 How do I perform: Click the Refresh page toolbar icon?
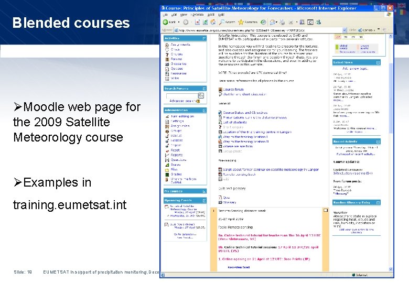click(205, 22)
